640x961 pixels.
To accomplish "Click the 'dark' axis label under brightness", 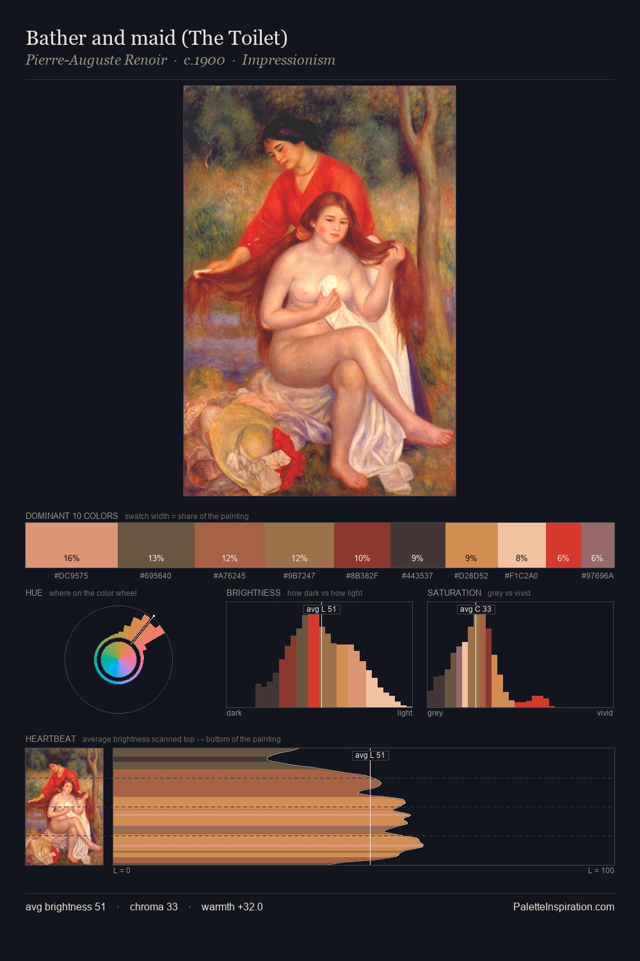I will click(234, 712).
